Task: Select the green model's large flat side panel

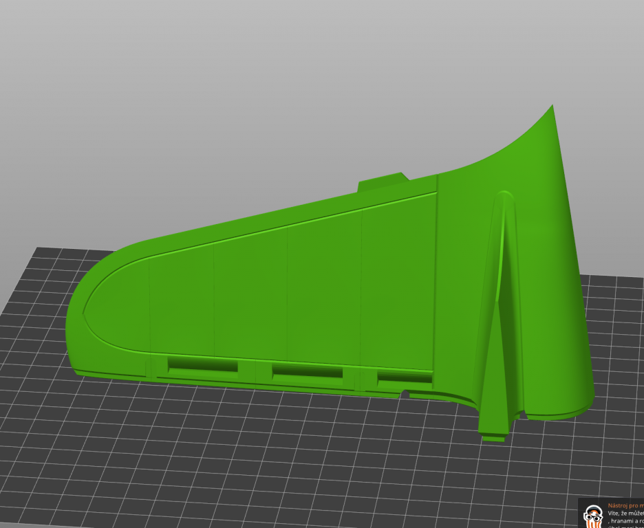Action: click(289, 296)
